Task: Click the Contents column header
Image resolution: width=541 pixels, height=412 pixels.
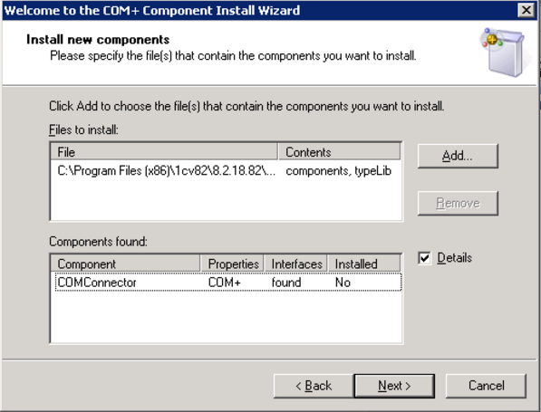Action: point(339,152)
